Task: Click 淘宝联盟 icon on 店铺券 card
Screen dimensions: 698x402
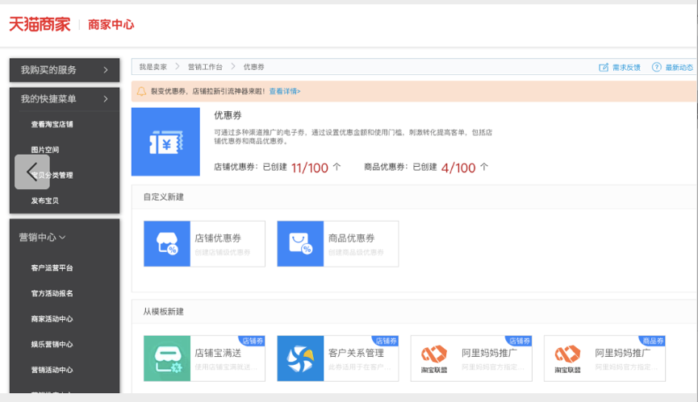Action: pos(434,359)
